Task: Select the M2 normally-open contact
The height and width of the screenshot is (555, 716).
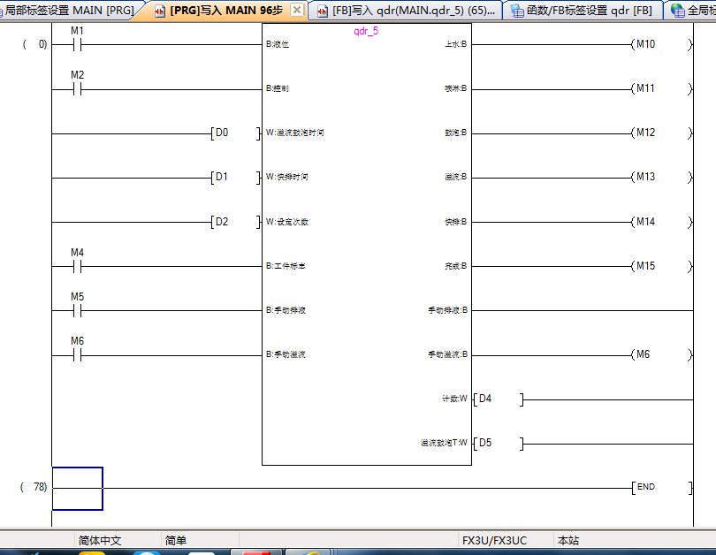Action: 77,88
